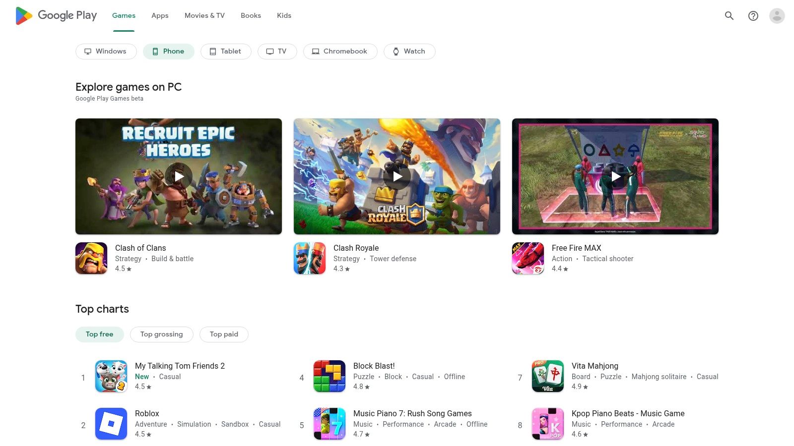
Task: Switch to the Apps tab
Action: tap(160, 15)
